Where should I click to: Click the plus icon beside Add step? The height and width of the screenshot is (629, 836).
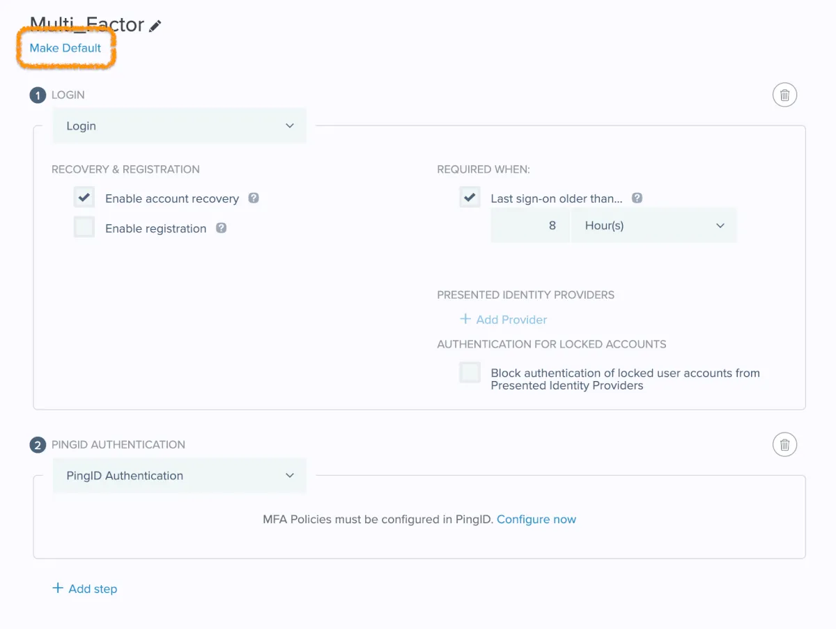tap(58, 588)
